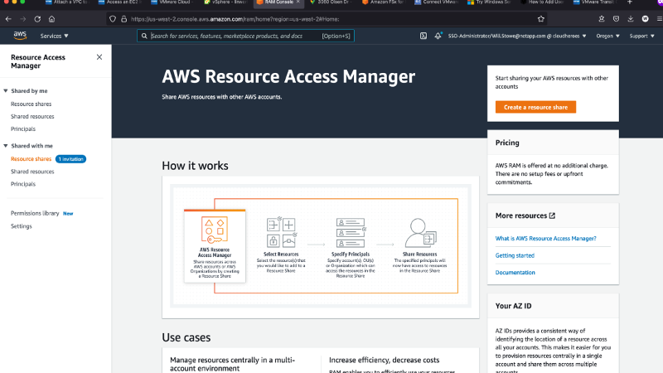Viewport: 663px width, 373px height.
Task: Click the Your AZ ID heading
Action: coord(513,306)
